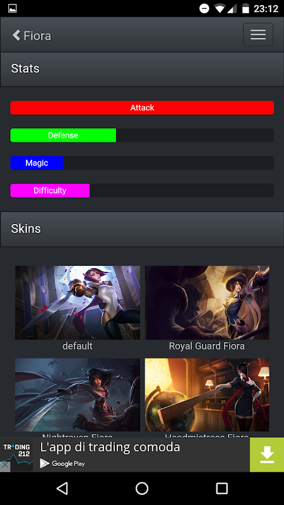
Task: Tap the green Defense stat bar
Action: (63, 135)
